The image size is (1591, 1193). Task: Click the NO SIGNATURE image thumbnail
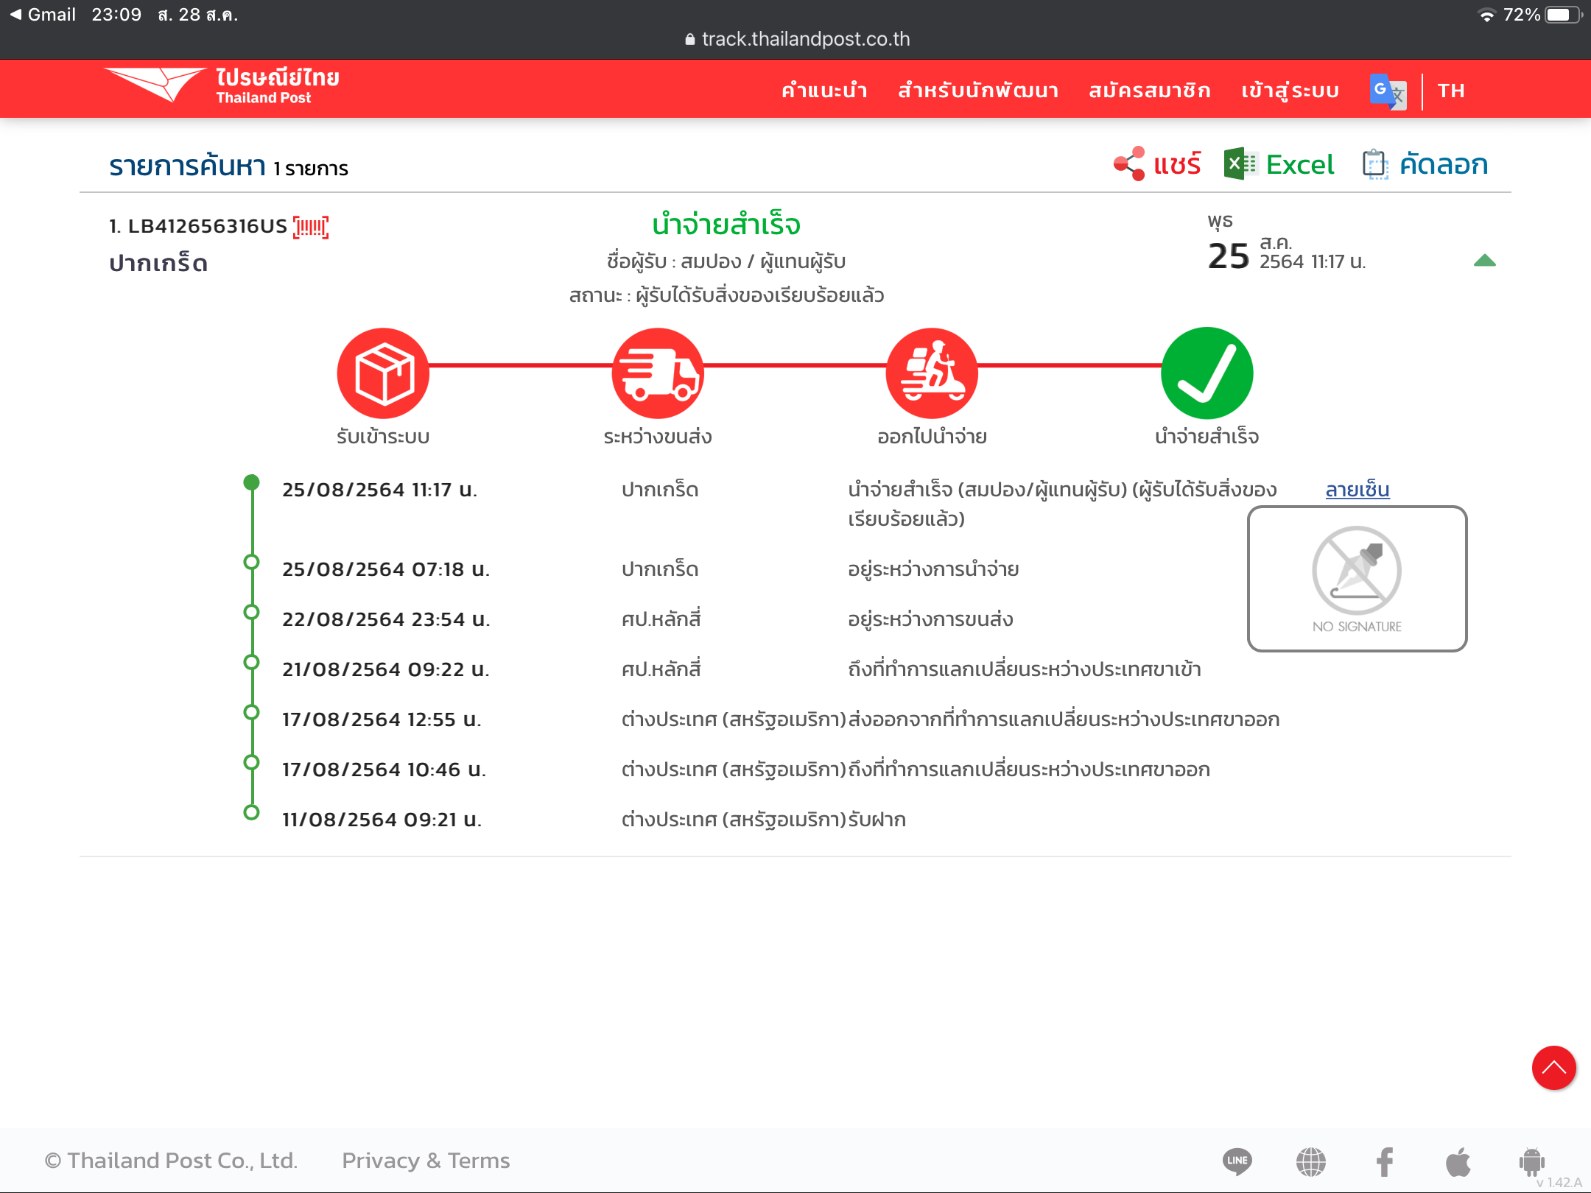1357,579
